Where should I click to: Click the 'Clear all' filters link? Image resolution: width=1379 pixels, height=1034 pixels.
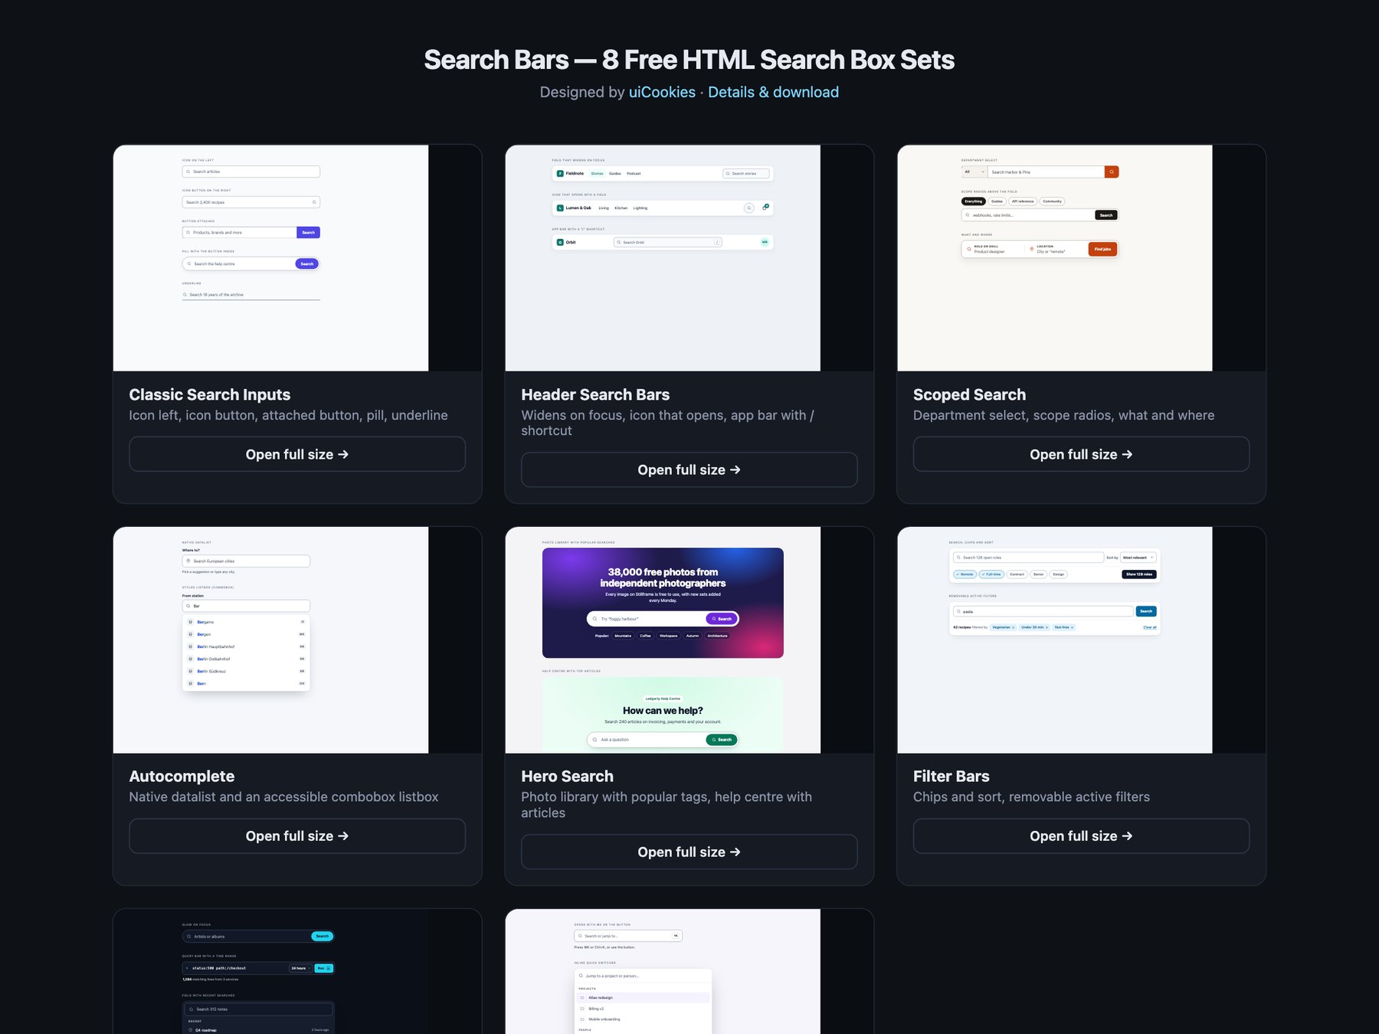1150,627
